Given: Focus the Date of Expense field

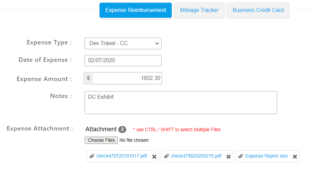Looking at the screenshot, I should click(x=123, y=60).
